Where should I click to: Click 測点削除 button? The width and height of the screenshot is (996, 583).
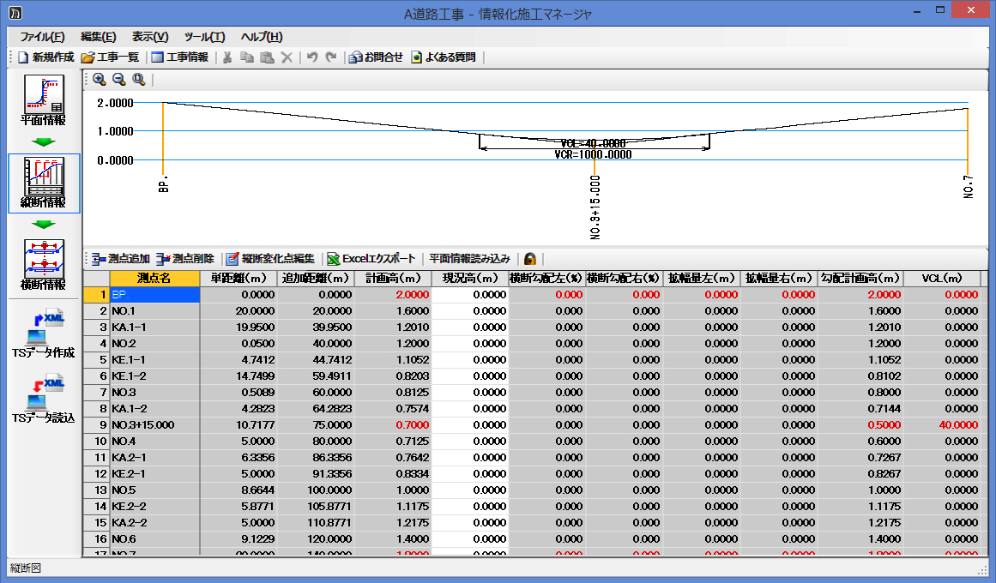pos(185,259)
